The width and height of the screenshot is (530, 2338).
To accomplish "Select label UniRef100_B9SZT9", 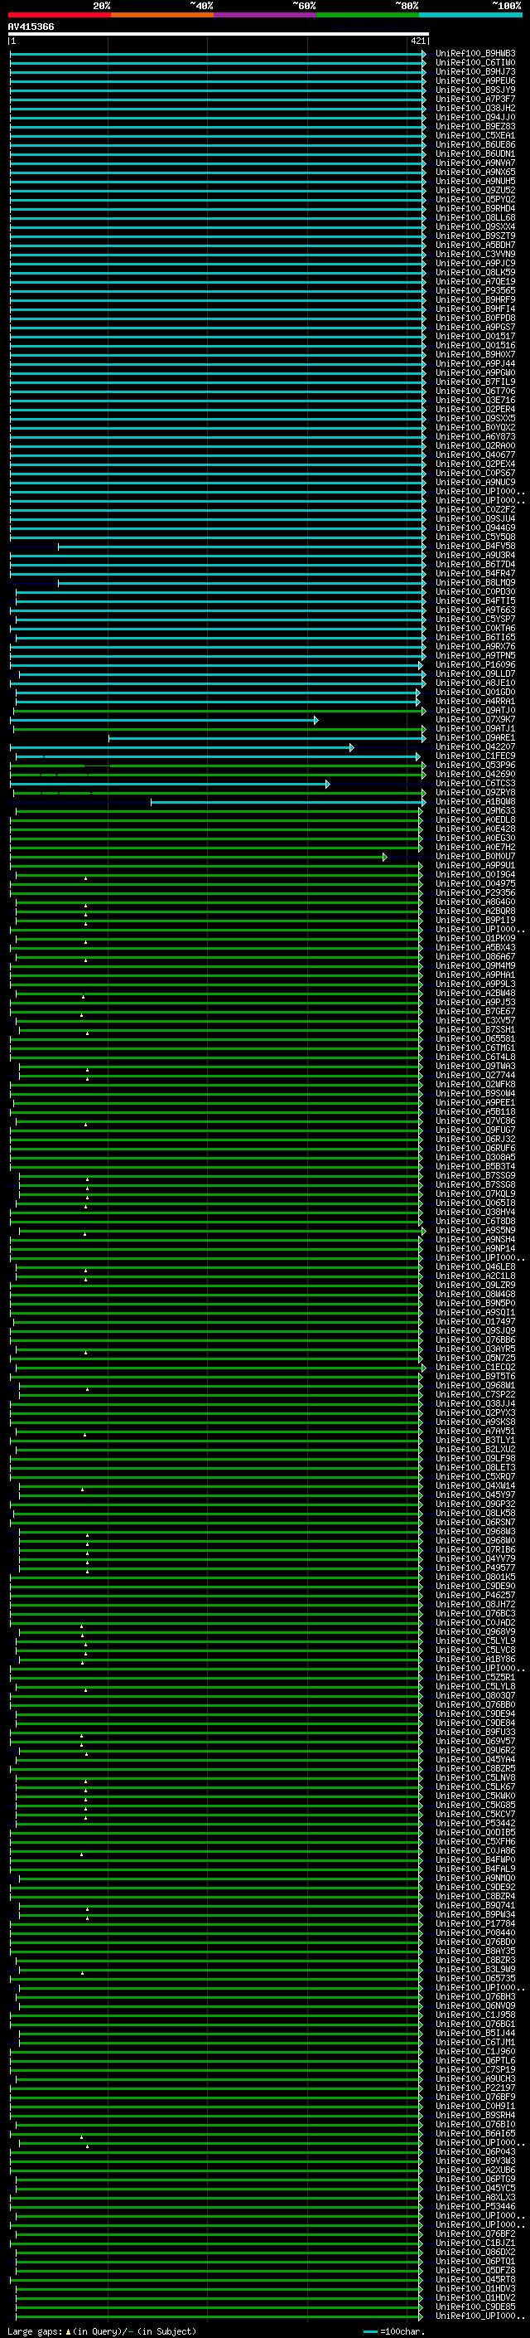I will (475, 236).
